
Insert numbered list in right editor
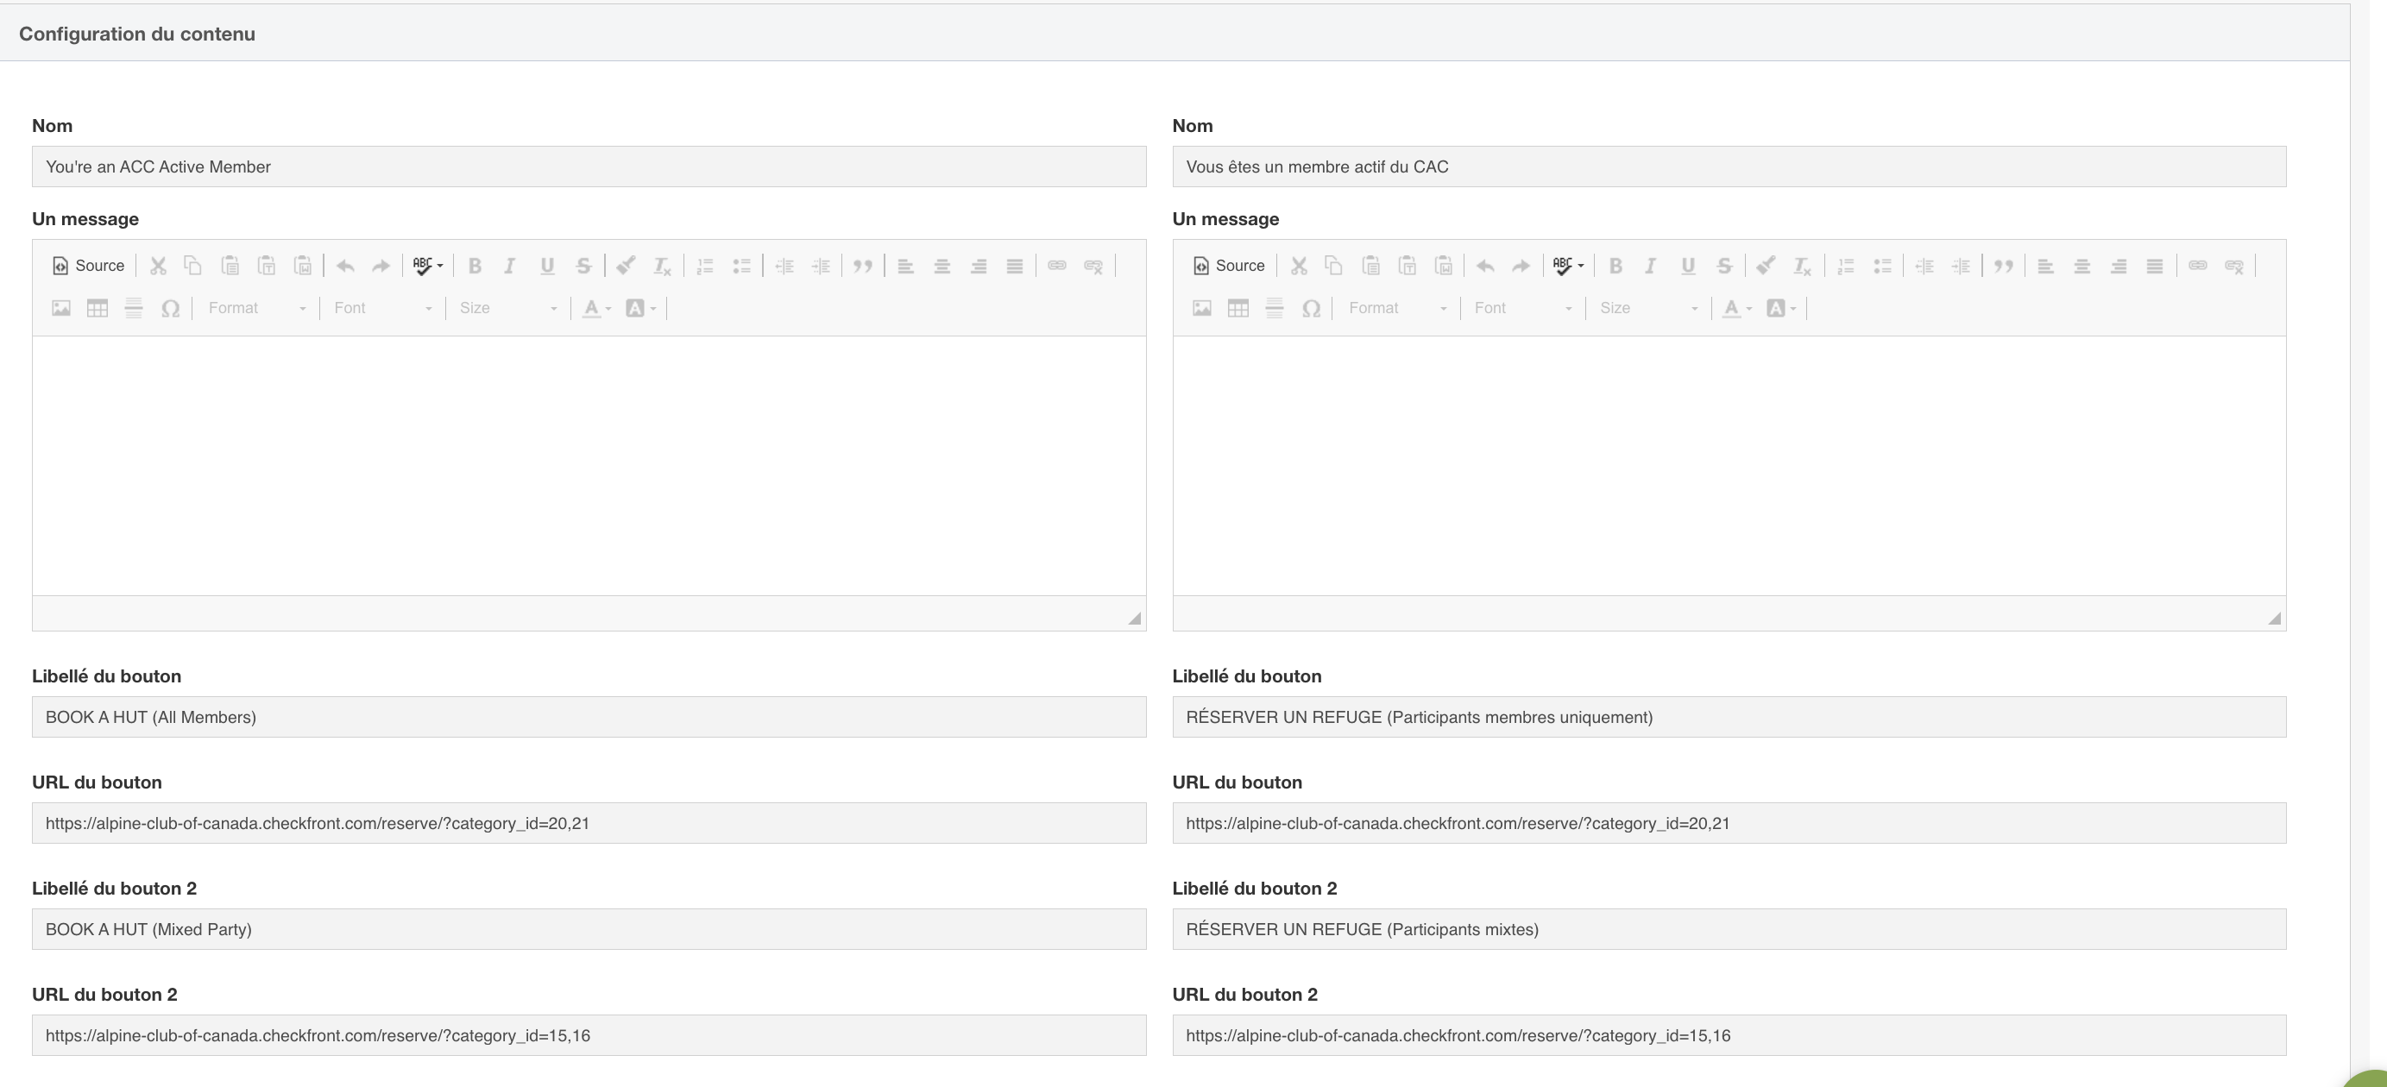pos(1845,266)
